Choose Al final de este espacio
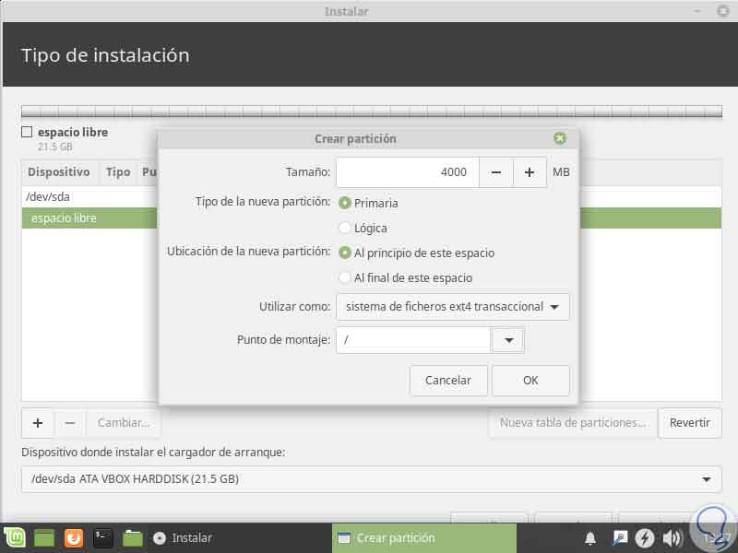Viewport: 738px width, 553px height. [345, 276]
